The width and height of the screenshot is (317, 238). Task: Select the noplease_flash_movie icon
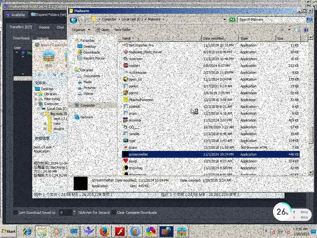point(126,52)
